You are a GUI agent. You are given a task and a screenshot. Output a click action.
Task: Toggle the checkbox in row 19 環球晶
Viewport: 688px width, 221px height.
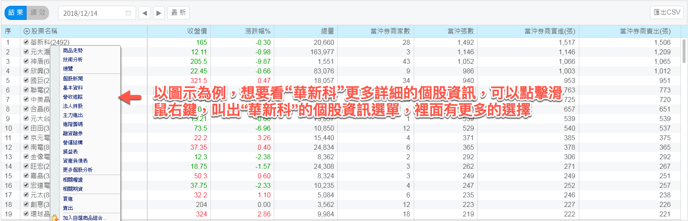(26, 214)
